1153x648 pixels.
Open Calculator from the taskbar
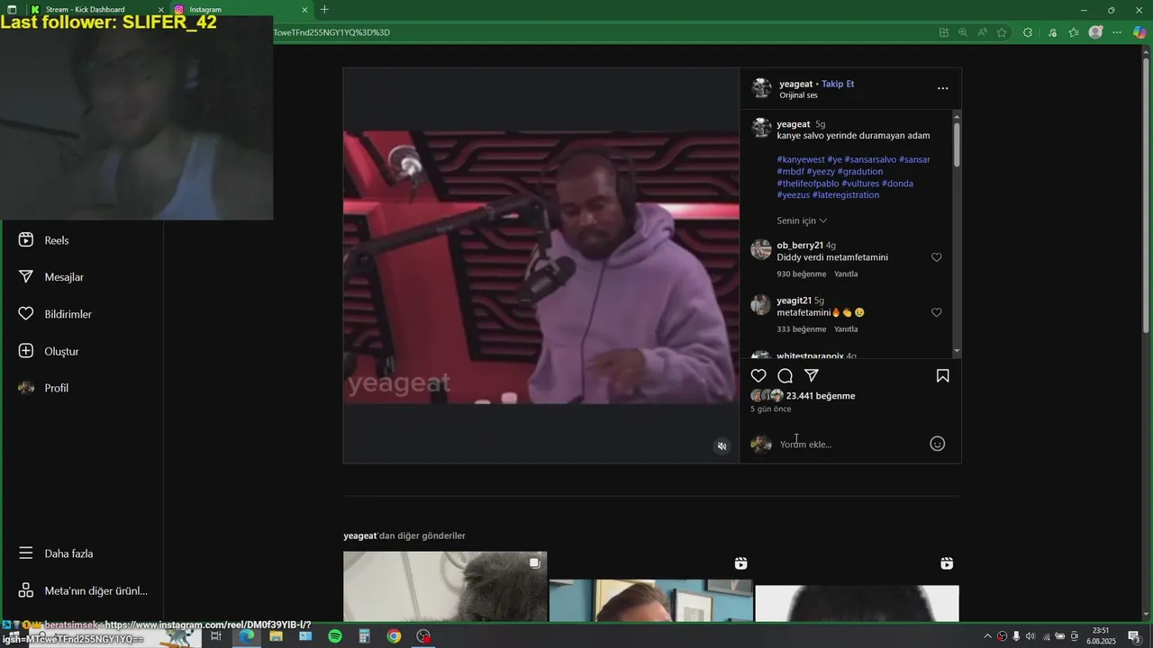[364, 636]
